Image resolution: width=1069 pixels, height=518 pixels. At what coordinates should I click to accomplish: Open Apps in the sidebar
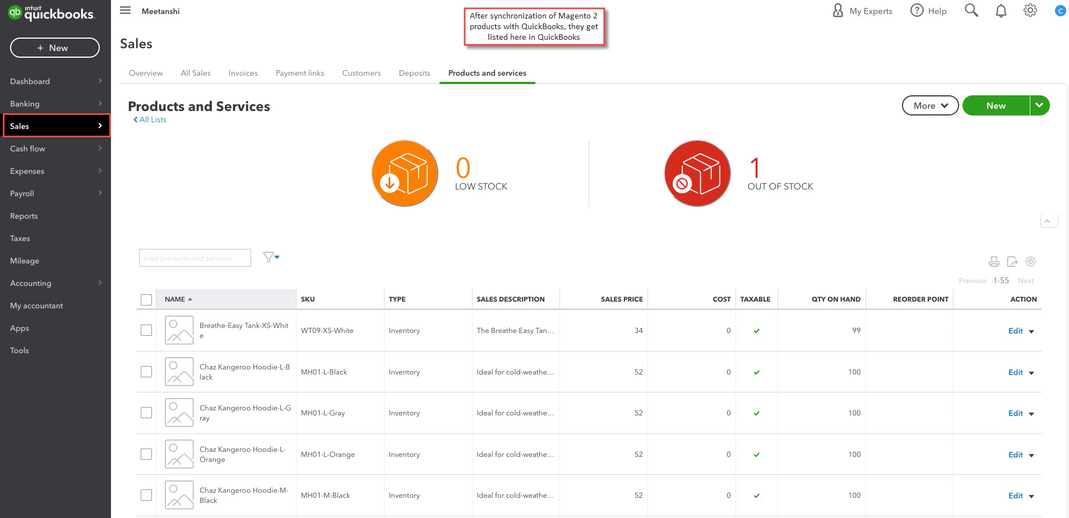pos(55,328)
